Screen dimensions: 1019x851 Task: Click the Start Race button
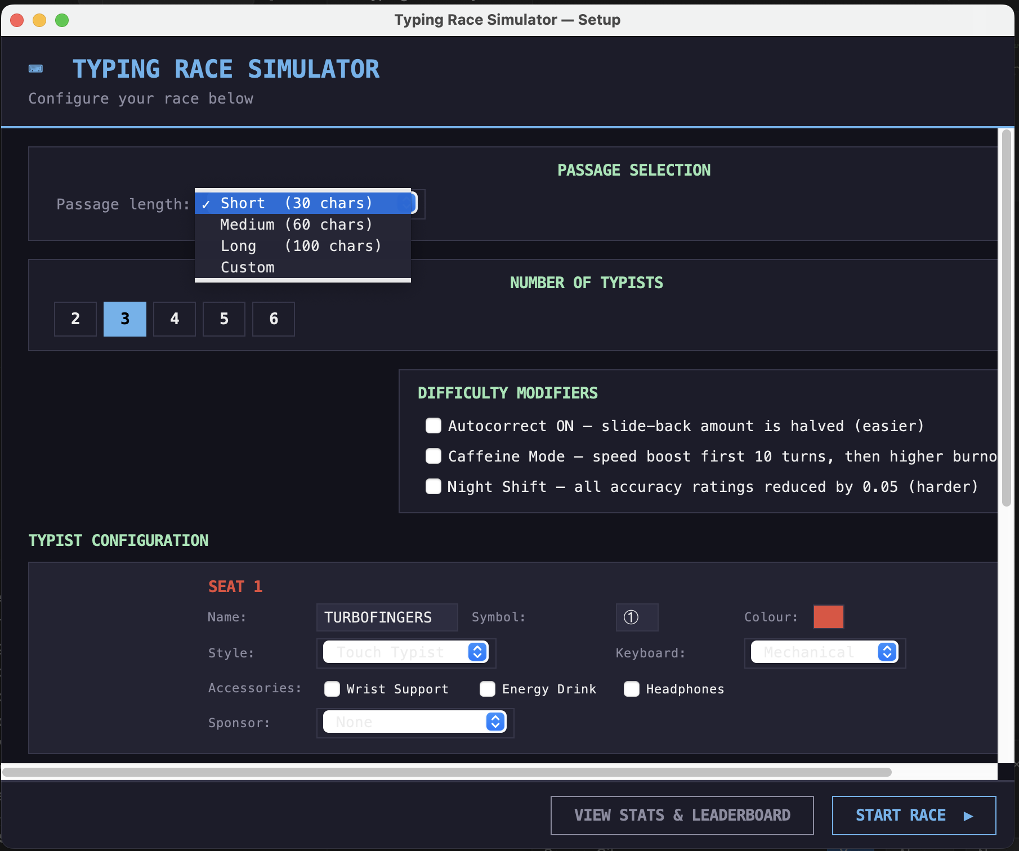pyautogui.click(x=914, y=816)
